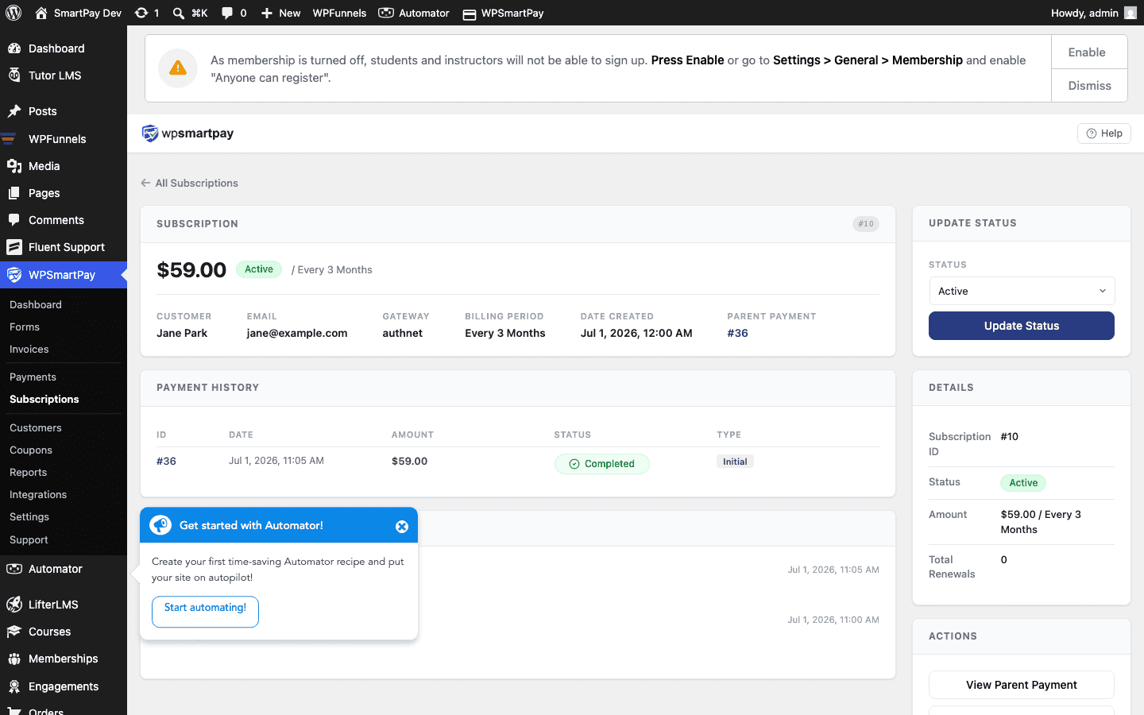This screenshot has width=1144, height=715.
Task: Click the Fluent Support sidebar icon
Action: (14, 247)
